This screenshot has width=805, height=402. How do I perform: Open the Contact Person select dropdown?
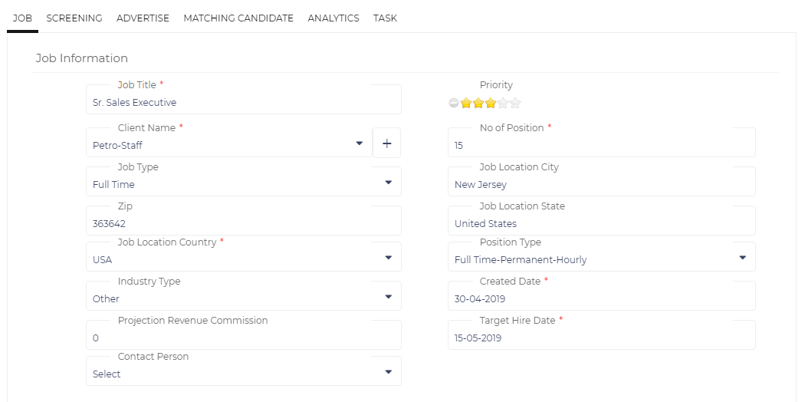244,372
